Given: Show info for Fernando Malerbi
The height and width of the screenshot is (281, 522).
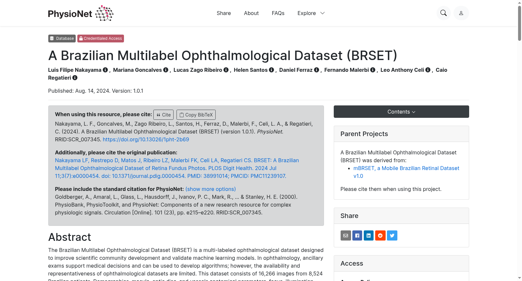Looking at the screenshot, I should click(x=373, y=70).
